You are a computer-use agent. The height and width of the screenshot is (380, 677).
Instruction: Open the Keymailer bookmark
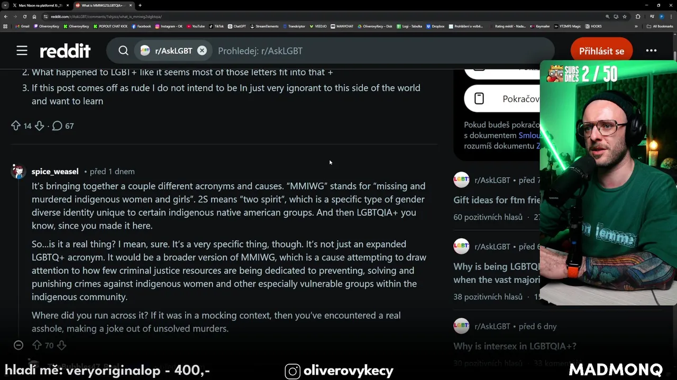click(x=540, y=26)
